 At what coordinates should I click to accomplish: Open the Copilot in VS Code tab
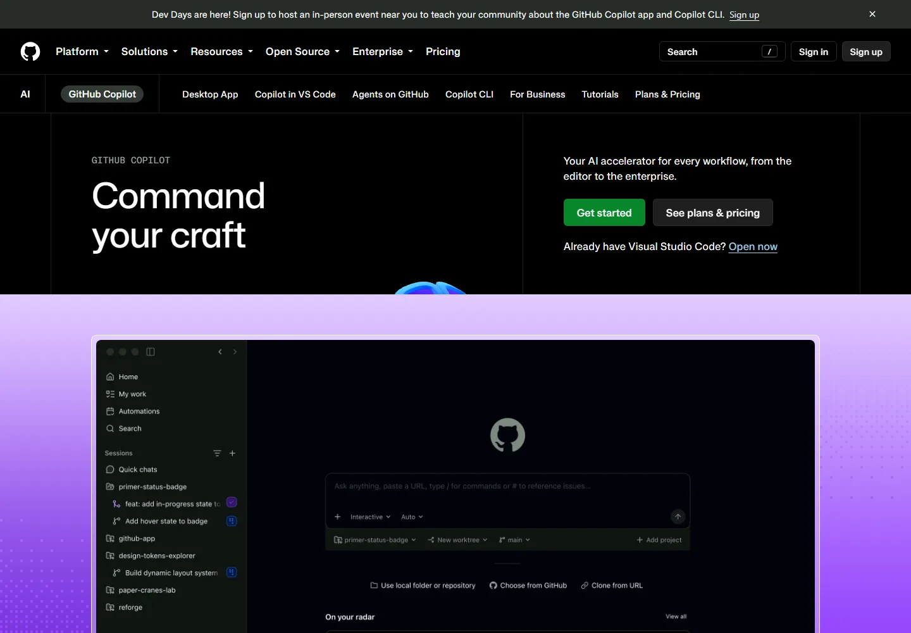[x=295, y=94]
